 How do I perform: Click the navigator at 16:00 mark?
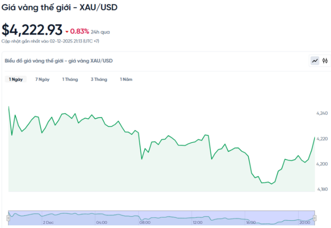251,222
